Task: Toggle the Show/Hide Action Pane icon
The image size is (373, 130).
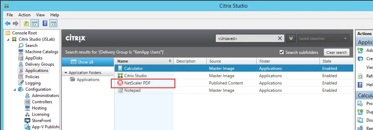Action: 53,23
